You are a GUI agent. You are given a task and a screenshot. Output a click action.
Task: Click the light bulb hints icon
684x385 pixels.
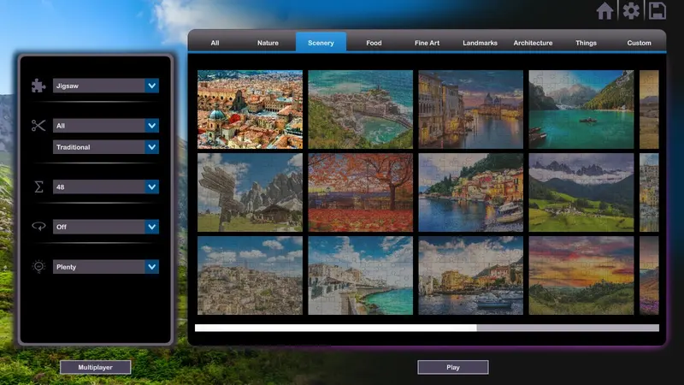38,267
